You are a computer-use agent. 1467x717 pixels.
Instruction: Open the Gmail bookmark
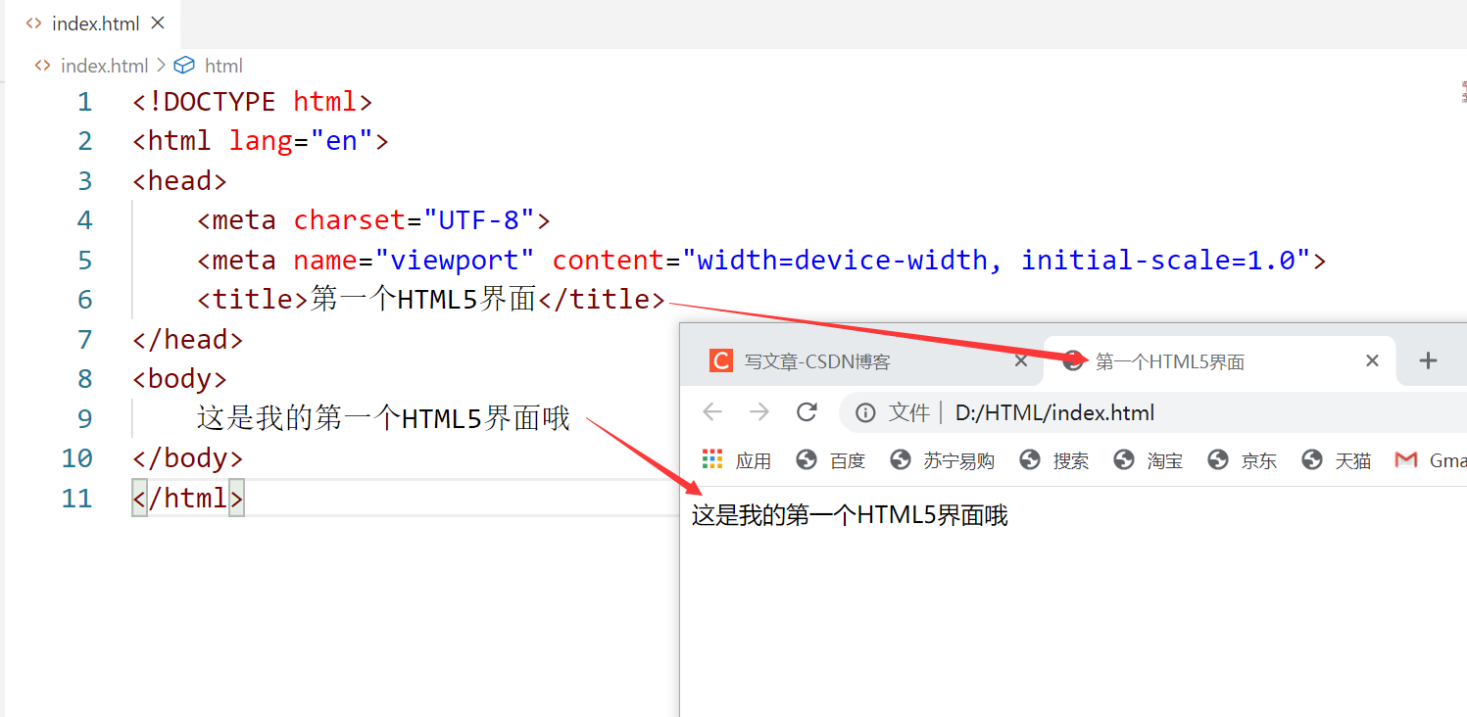pos(1431,460)
